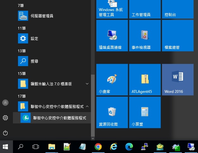Screen dimensions: 198x153
Task: Open Microsoft Edge from the taskbar
Action: 129,146
